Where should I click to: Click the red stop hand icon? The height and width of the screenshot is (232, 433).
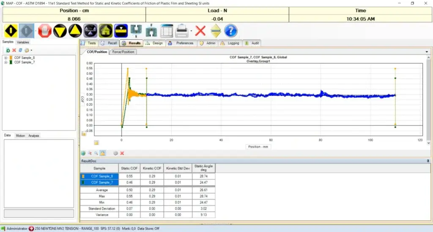(x=45, y=31)
